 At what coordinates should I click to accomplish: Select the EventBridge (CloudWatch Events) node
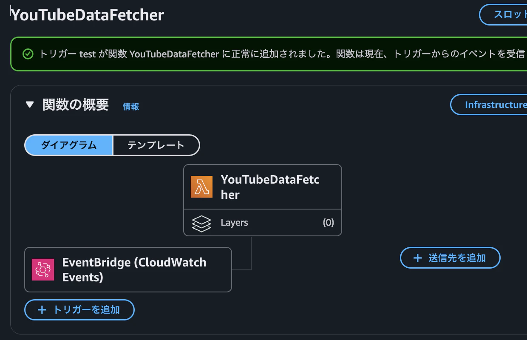(128, 269)
